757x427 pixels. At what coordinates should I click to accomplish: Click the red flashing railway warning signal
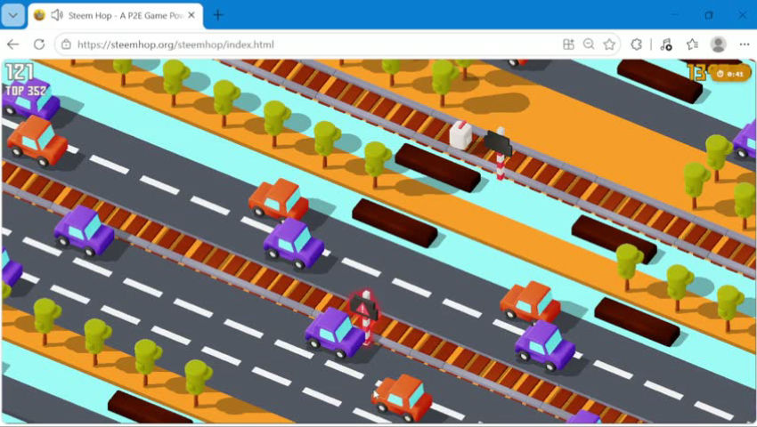[x=364, y=316]
